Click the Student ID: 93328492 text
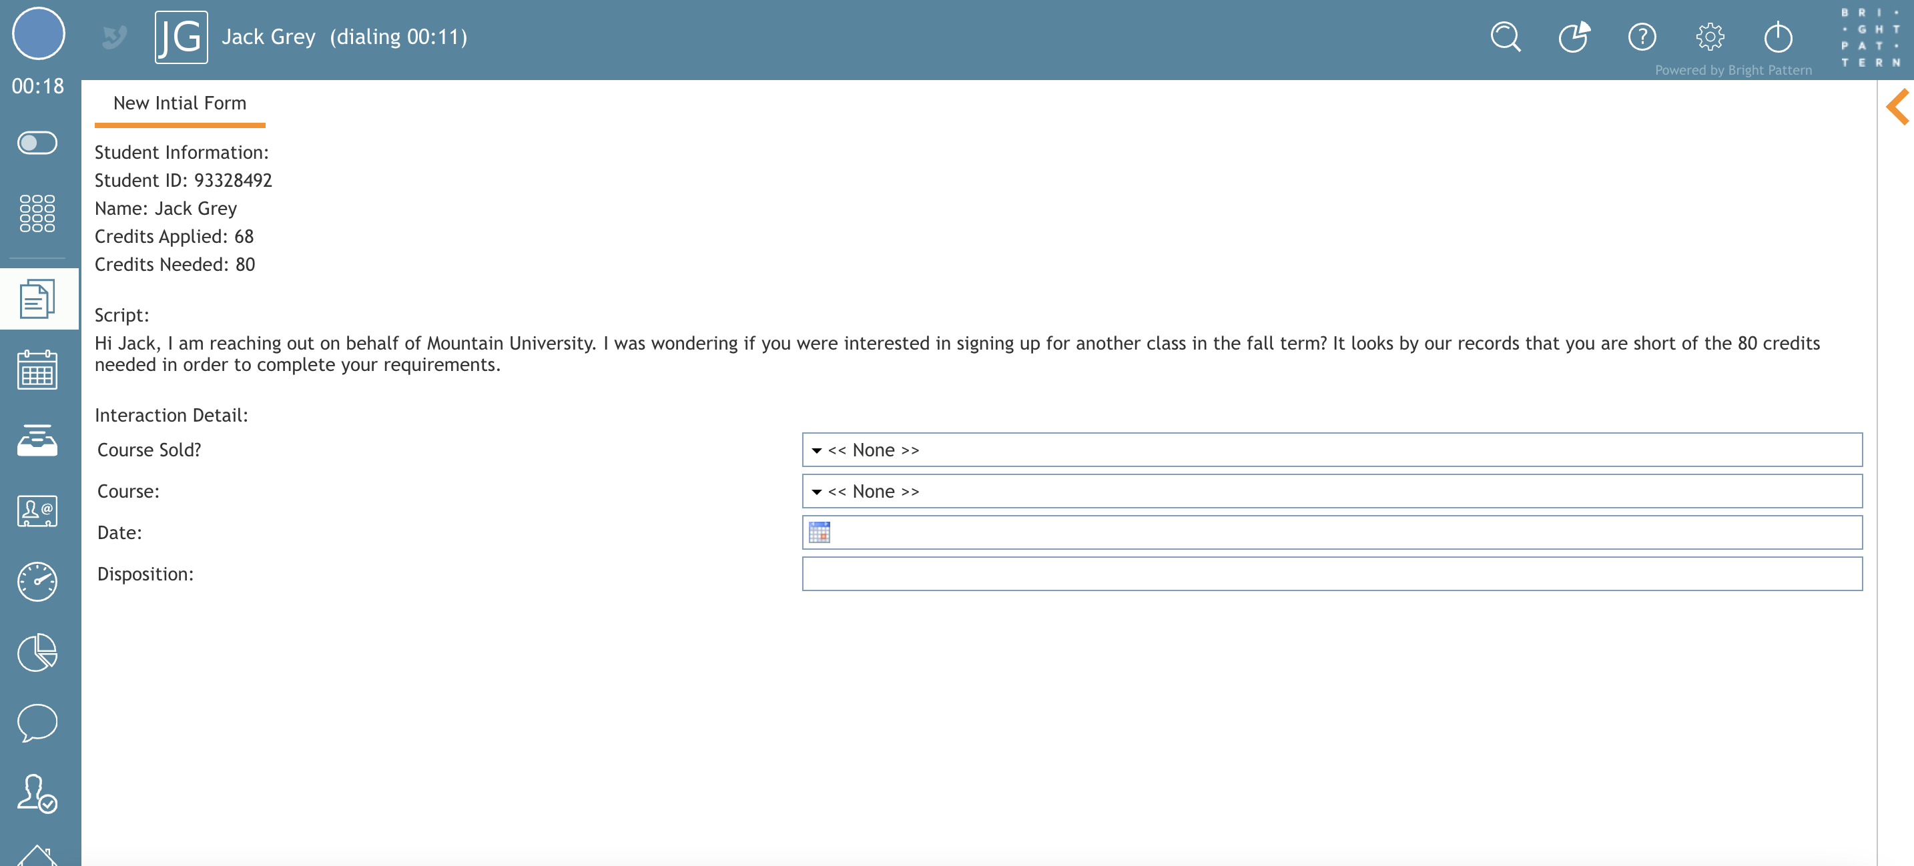Image resolution: width=1914 pixels, height=866 pixels. coord(184,181)
